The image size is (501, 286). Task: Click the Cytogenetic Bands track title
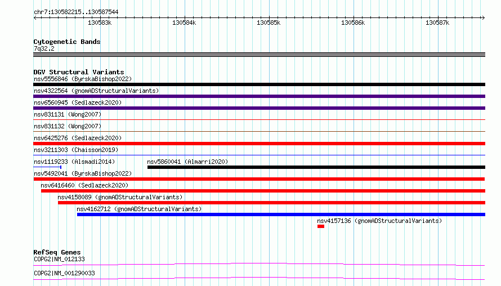[67, 42]
